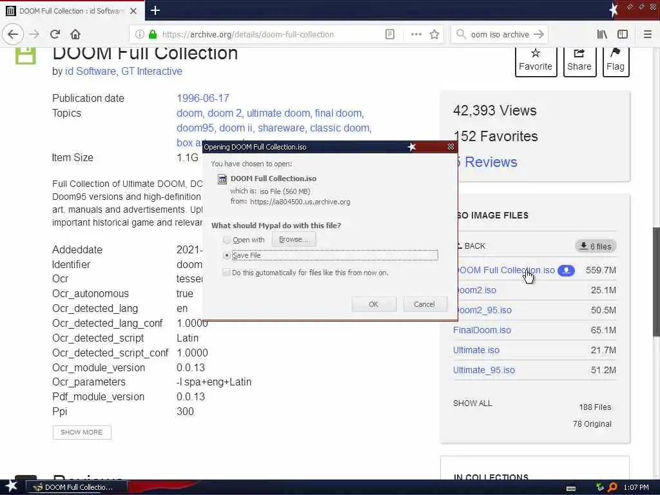Confirm download dialog with OK
This screenshot has height=495, width=660.
tap(373, 304)
